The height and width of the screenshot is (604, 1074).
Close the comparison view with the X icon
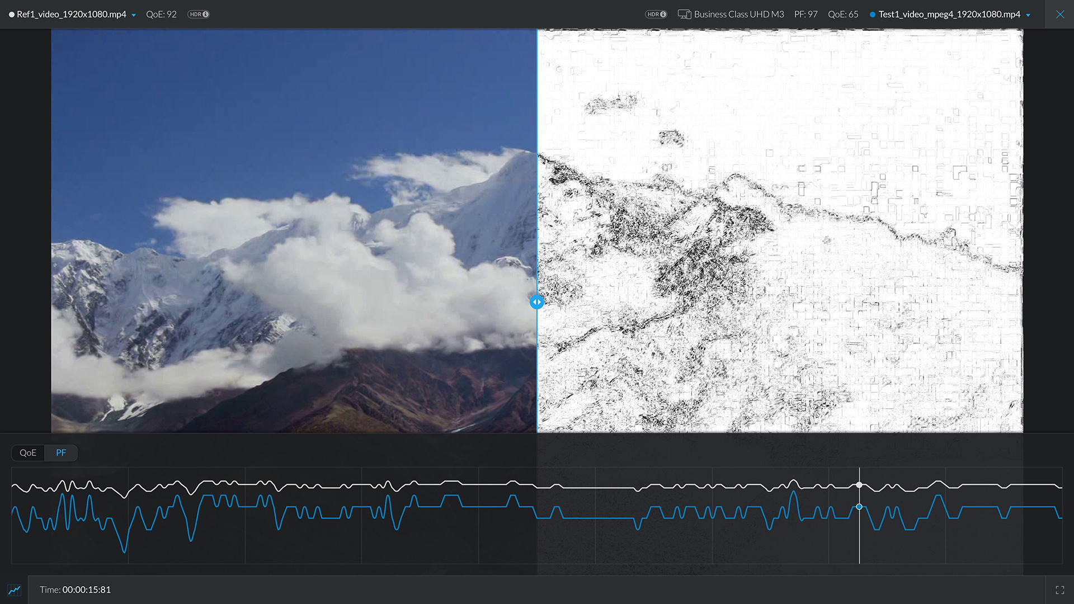[x=1059, y=14]
